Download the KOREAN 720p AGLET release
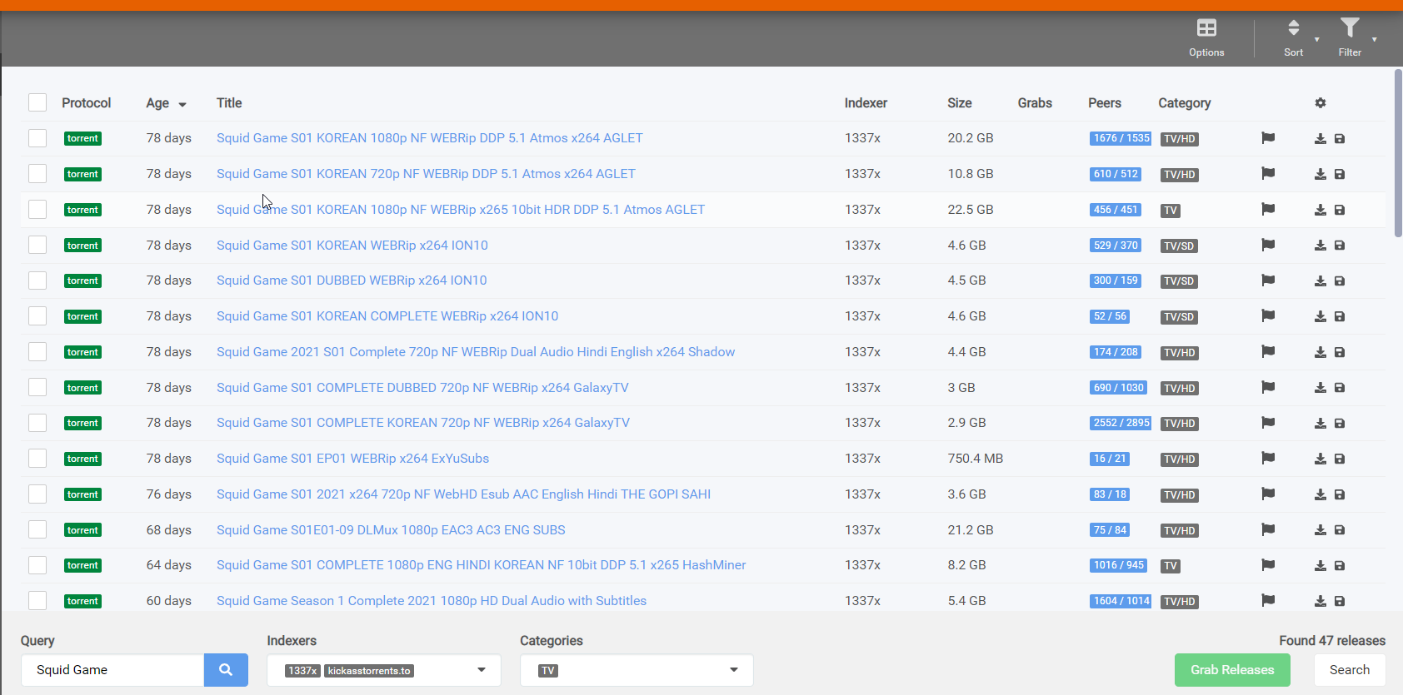This screenshot has height=695, width=1403. pos(1321,175)
